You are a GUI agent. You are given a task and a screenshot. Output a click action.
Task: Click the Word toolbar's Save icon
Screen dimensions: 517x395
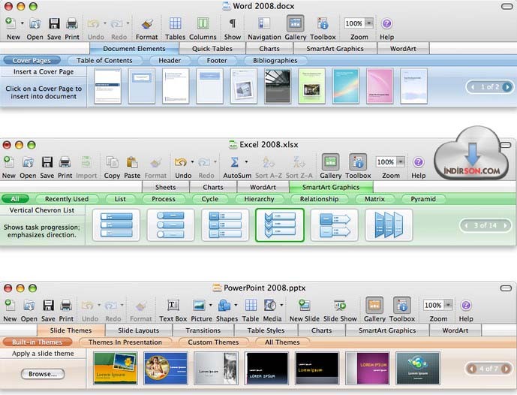click(54, 24)
